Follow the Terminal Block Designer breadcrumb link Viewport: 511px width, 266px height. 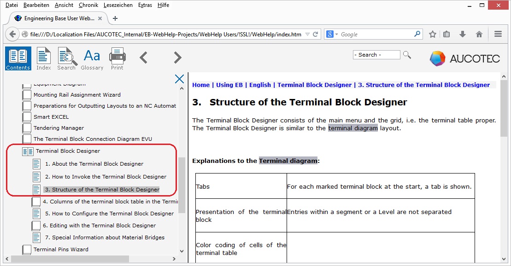tap(315, 85)
